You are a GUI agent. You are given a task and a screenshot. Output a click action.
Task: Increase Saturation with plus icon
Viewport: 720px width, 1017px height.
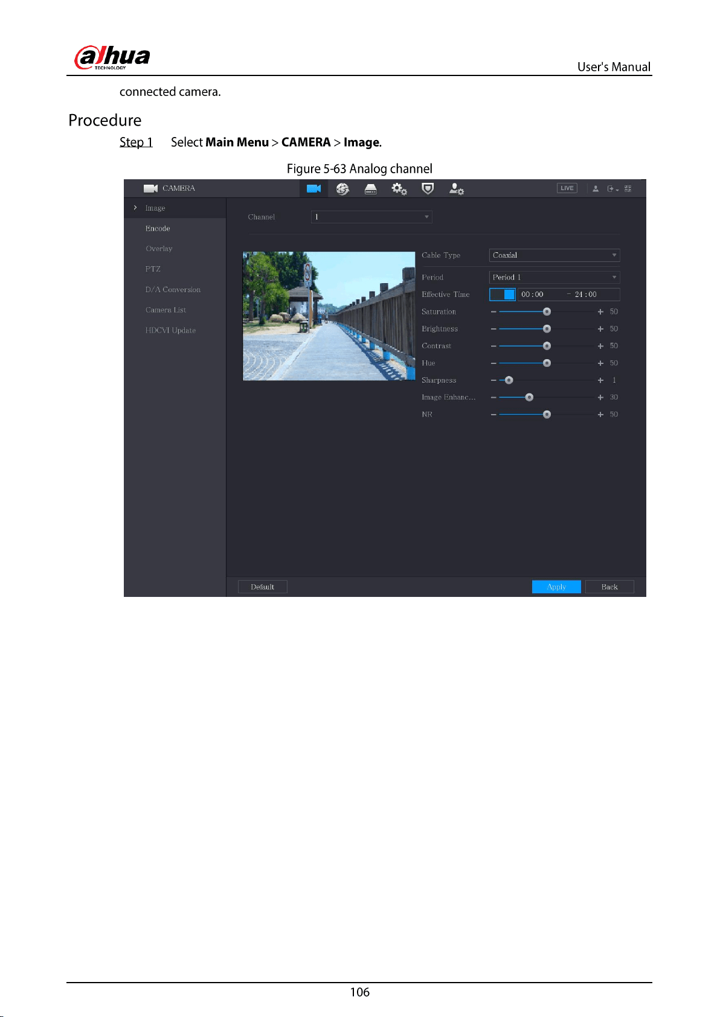600,312
